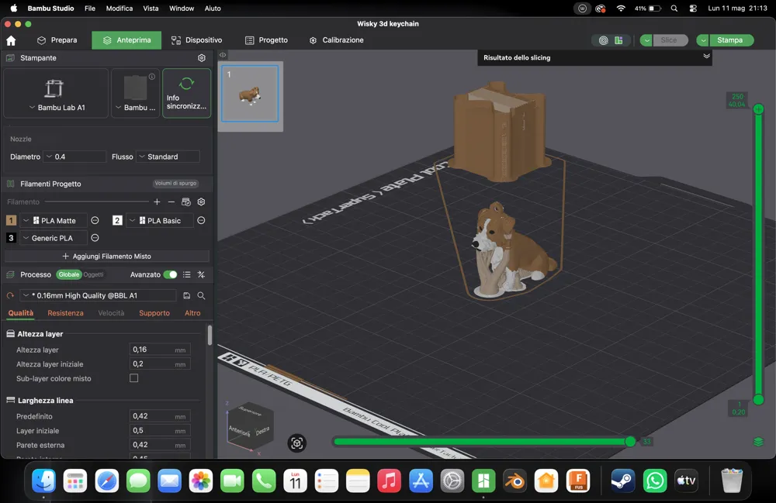Click the Larghezza linea Predefinito value field
776x503 pixels.
159,416
